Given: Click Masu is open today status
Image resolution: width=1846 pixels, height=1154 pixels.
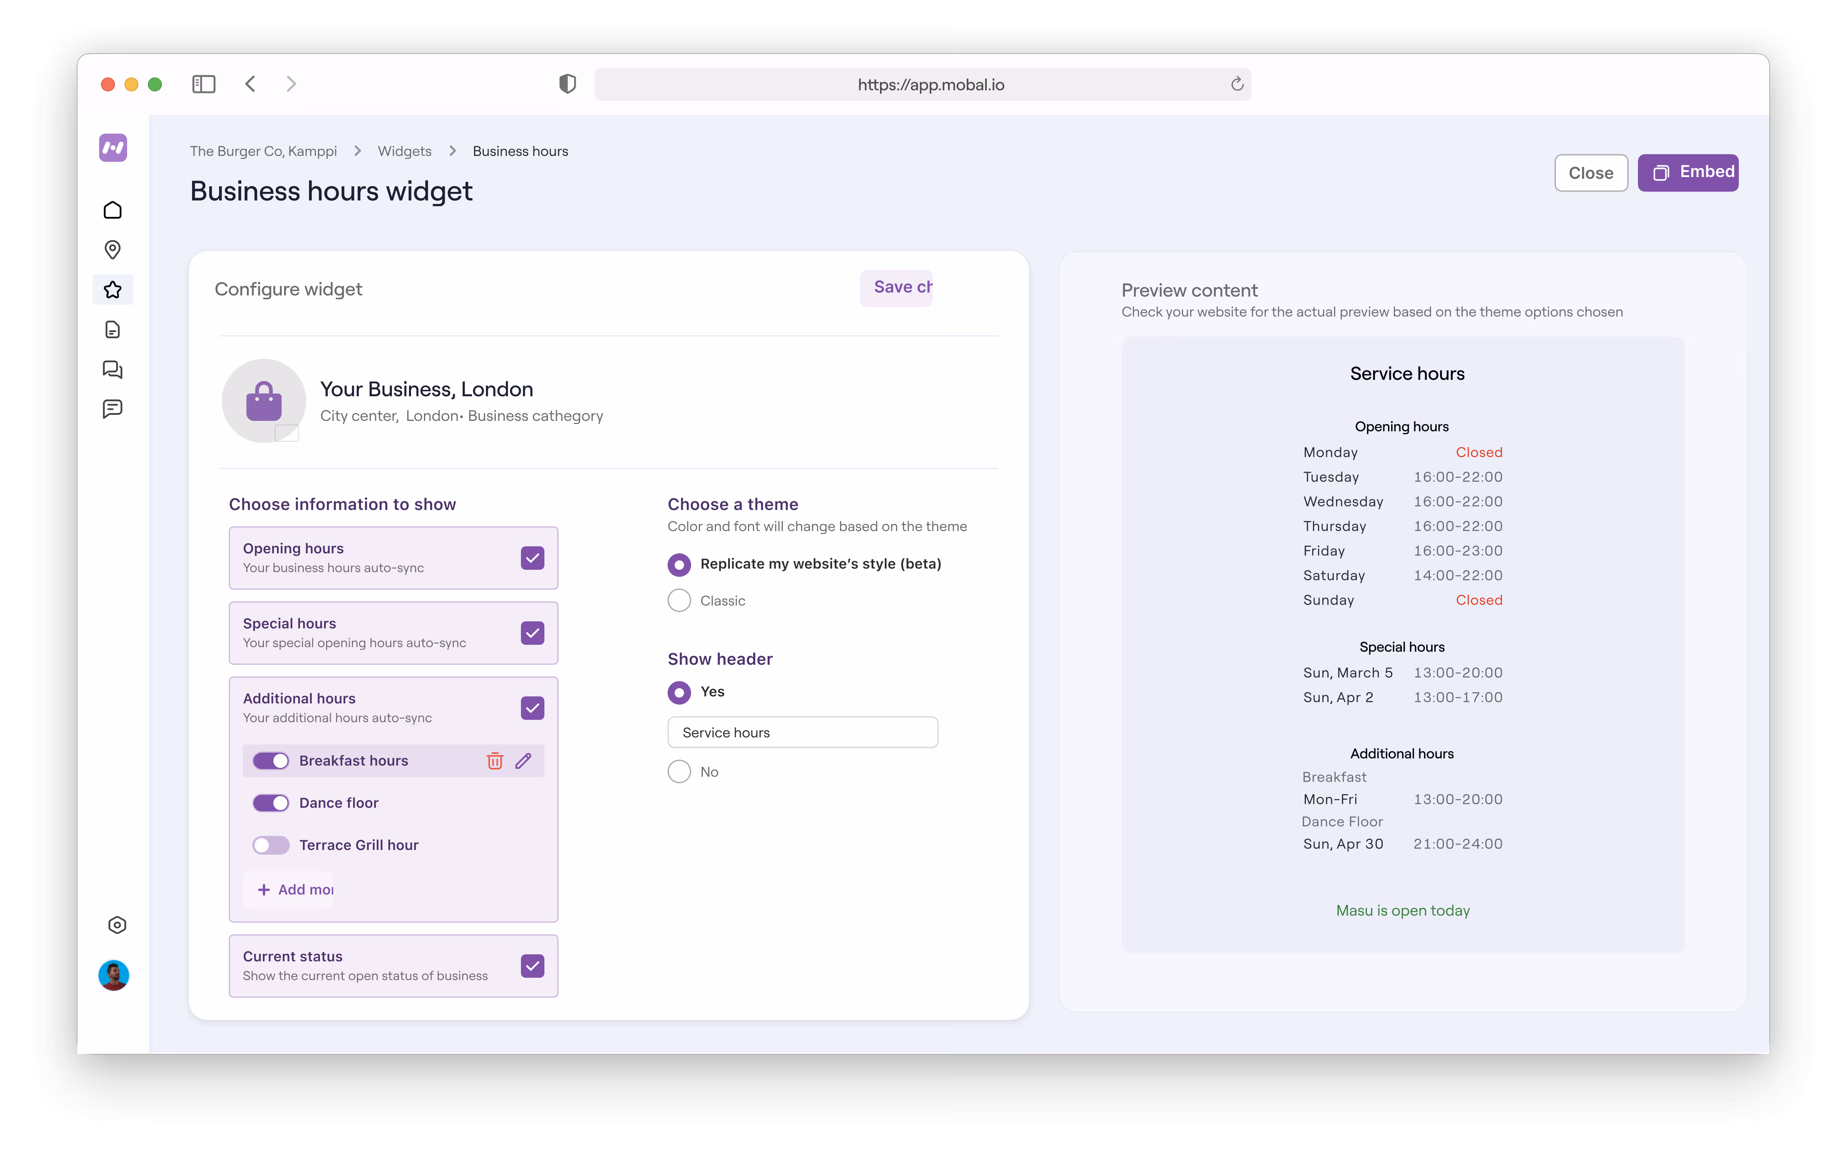Looking at the screenshot, I should point(1403,911).
